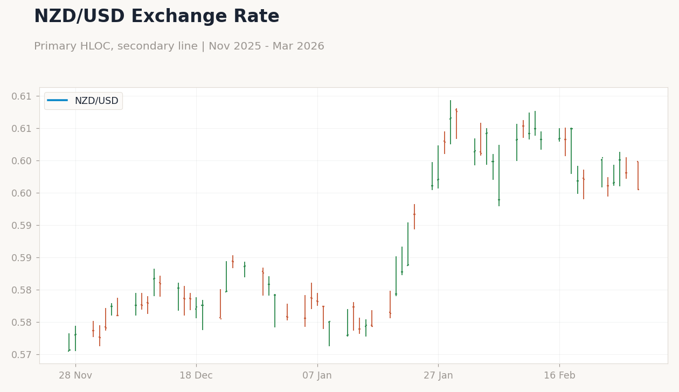Select the 28 Nov x-axis label

(x=75, y=376)
